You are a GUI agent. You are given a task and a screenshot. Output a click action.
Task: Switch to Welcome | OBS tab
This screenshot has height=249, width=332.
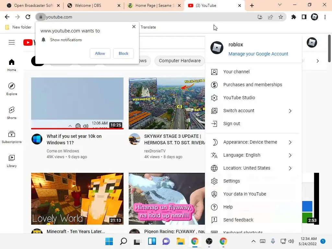pyautogui.click(x=94, y=6)
